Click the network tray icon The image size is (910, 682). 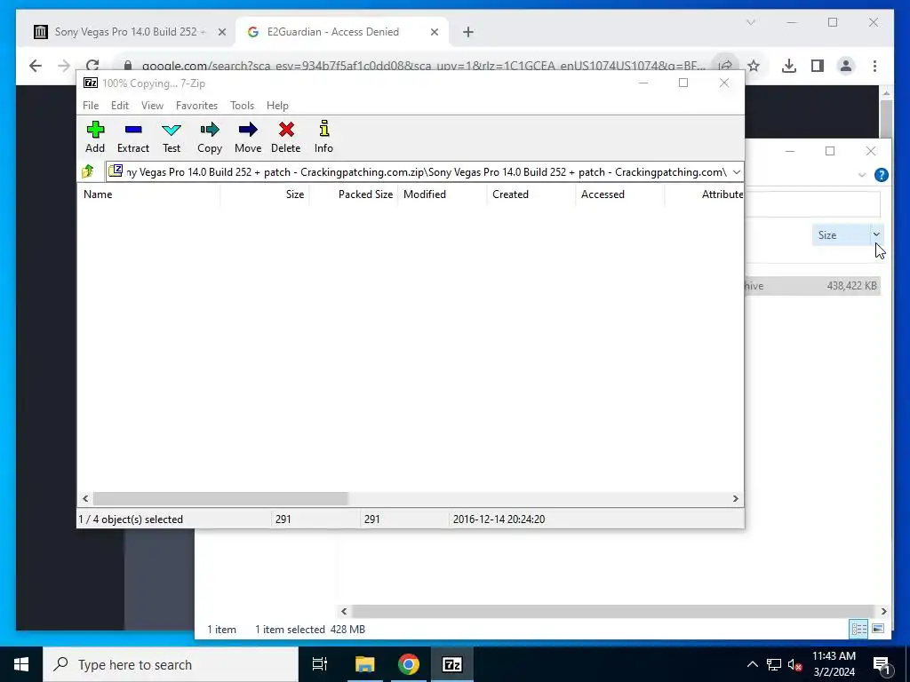pyautogui.click(x=774, y=664)
